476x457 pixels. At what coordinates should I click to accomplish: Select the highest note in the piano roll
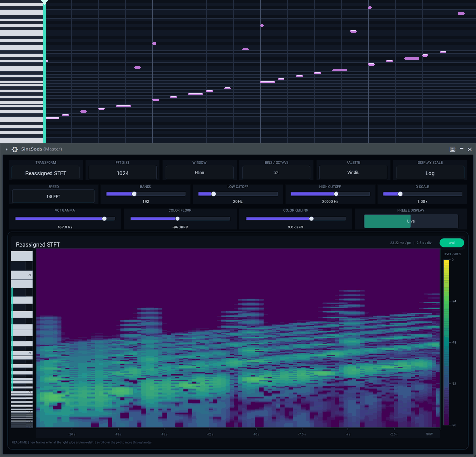(x=370, y=8)
